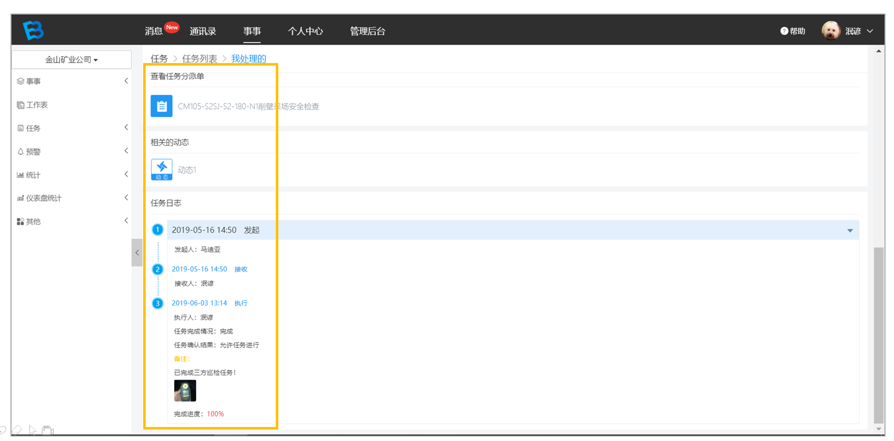The width and height of the screenshot is (894, 441).
Task: Click the 动态 pinwheel icon
Action: [x=162, y=170]
